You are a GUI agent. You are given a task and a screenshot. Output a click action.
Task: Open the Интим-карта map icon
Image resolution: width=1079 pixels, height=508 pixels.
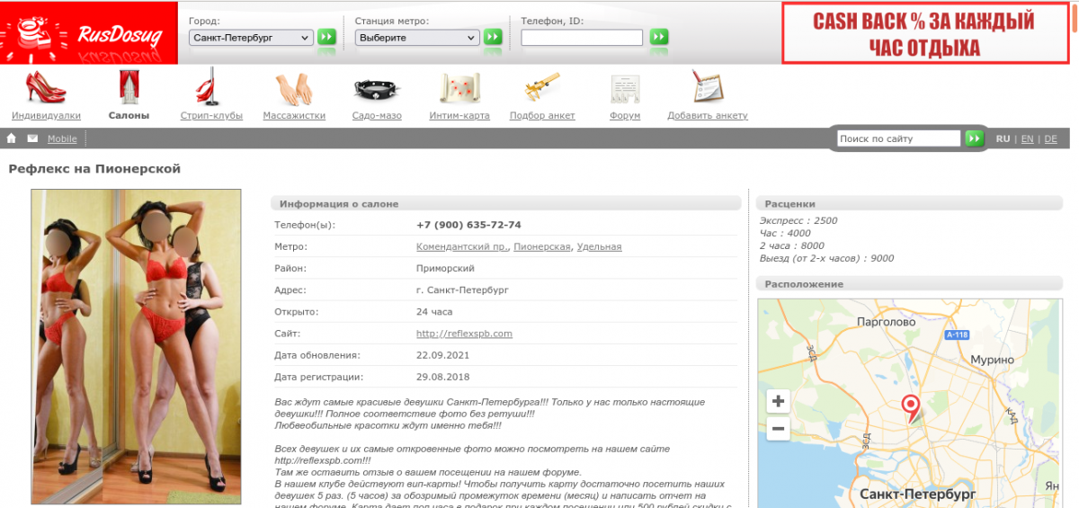click(459, 88)
